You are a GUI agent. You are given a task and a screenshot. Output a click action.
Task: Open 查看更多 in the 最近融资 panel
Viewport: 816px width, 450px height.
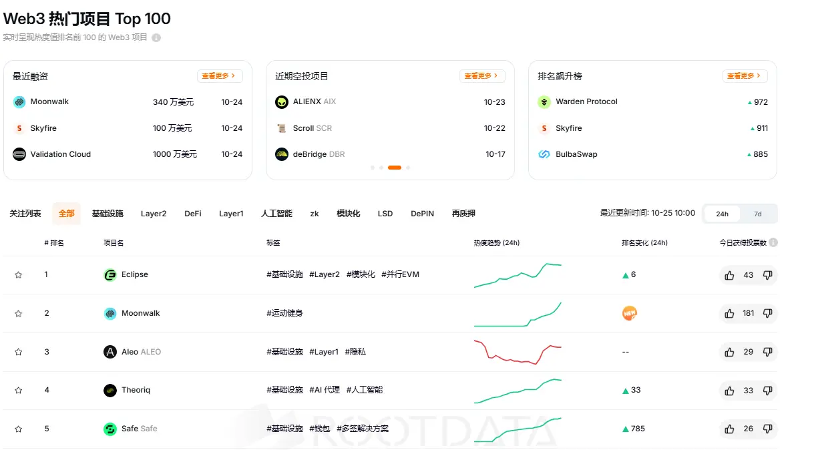pos(220,76)
